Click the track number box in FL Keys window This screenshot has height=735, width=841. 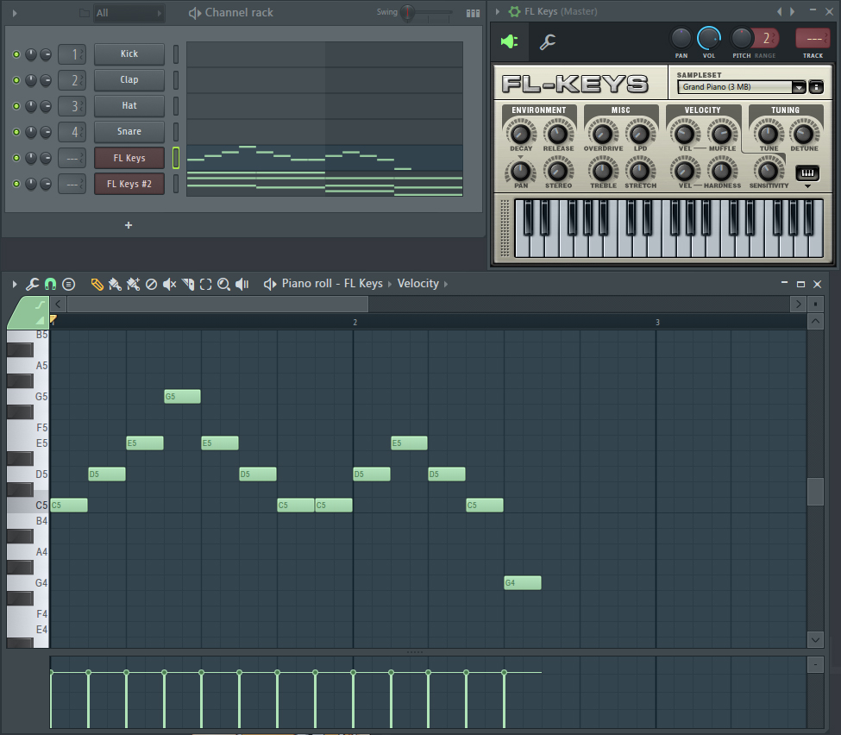pyautogui.click(x=813, y=39)
